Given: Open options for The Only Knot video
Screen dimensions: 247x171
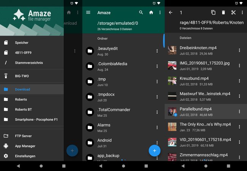Looking at the screenshot, I should point(239,127).
